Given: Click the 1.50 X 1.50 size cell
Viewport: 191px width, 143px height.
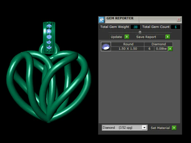Looking at the screenshot, I should [x=128, y=49].
